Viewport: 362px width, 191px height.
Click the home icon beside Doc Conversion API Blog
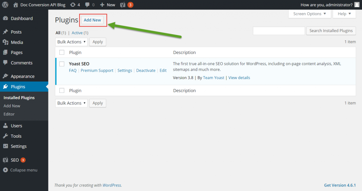coord(16,5)
